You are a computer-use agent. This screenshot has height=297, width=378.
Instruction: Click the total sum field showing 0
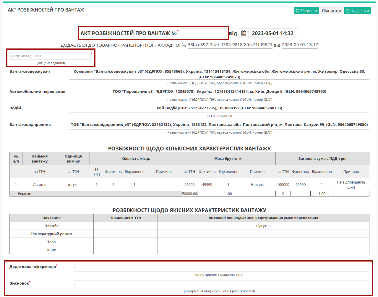click(x=283, y=194)
